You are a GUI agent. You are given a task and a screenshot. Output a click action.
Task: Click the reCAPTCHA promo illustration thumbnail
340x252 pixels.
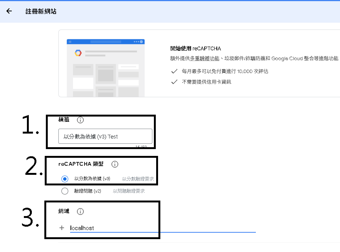(x=105, y=67)
